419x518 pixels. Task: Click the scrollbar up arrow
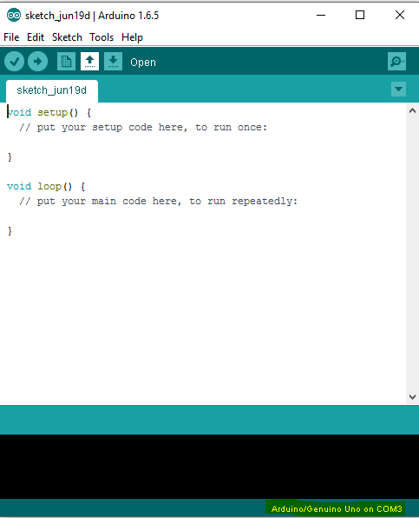pos(412,110)
